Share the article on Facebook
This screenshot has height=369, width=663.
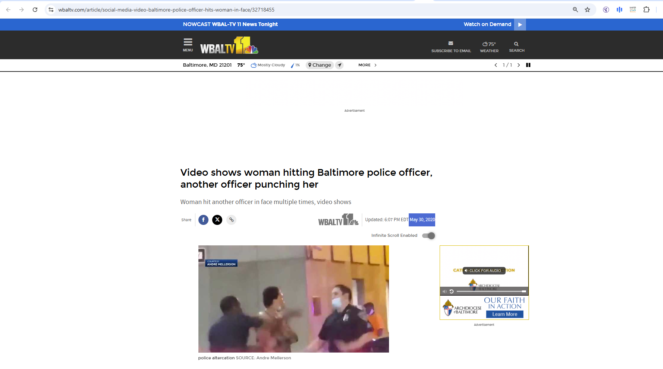pyautogui.click(x=203, y=220)
